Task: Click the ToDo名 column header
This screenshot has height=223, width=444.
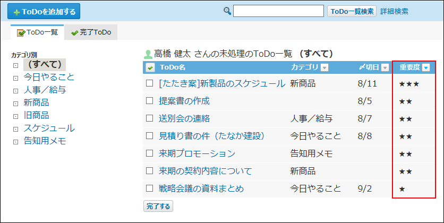Action: 173,67
